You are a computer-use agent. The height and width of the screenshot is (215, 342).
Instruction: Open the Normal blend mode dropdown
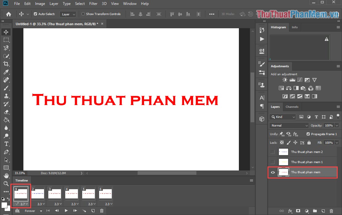288,125
